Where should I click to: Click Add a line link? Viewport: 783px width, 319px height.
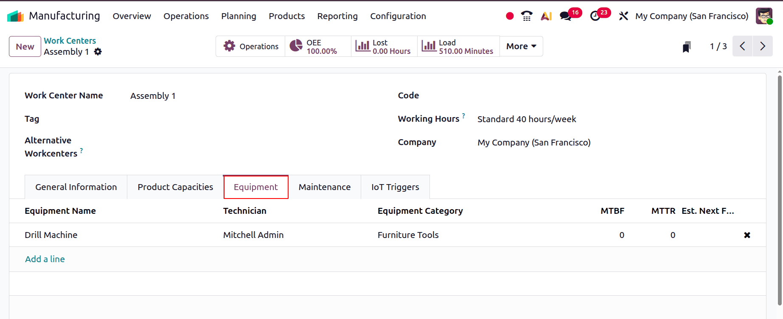pos(45,259)
